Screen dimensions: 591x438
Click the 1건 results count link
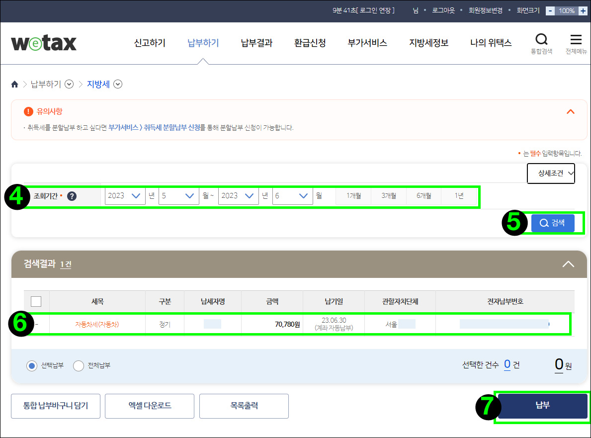pos(65,264)
